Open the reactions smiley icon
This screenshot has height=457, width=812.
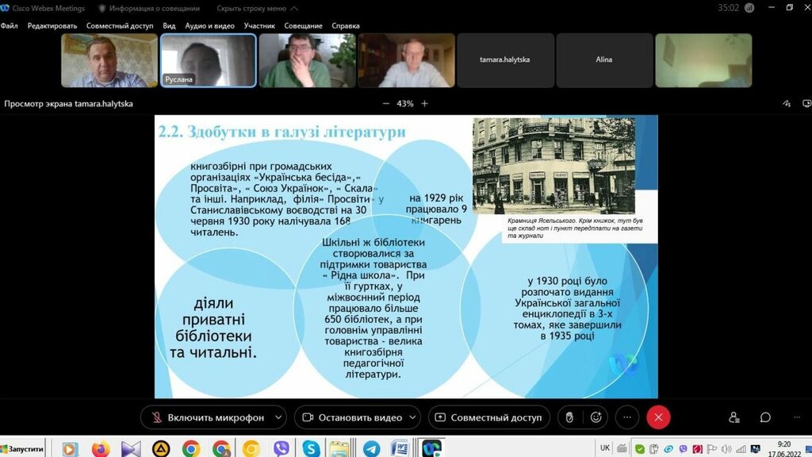(596, 417)
